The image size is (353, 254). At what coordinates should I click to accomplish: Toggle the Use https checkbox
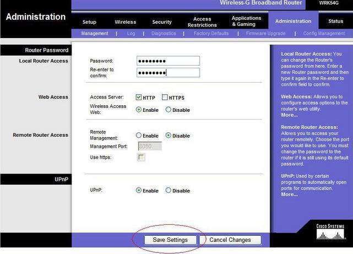pyautogui.click(x=141, y=157)
